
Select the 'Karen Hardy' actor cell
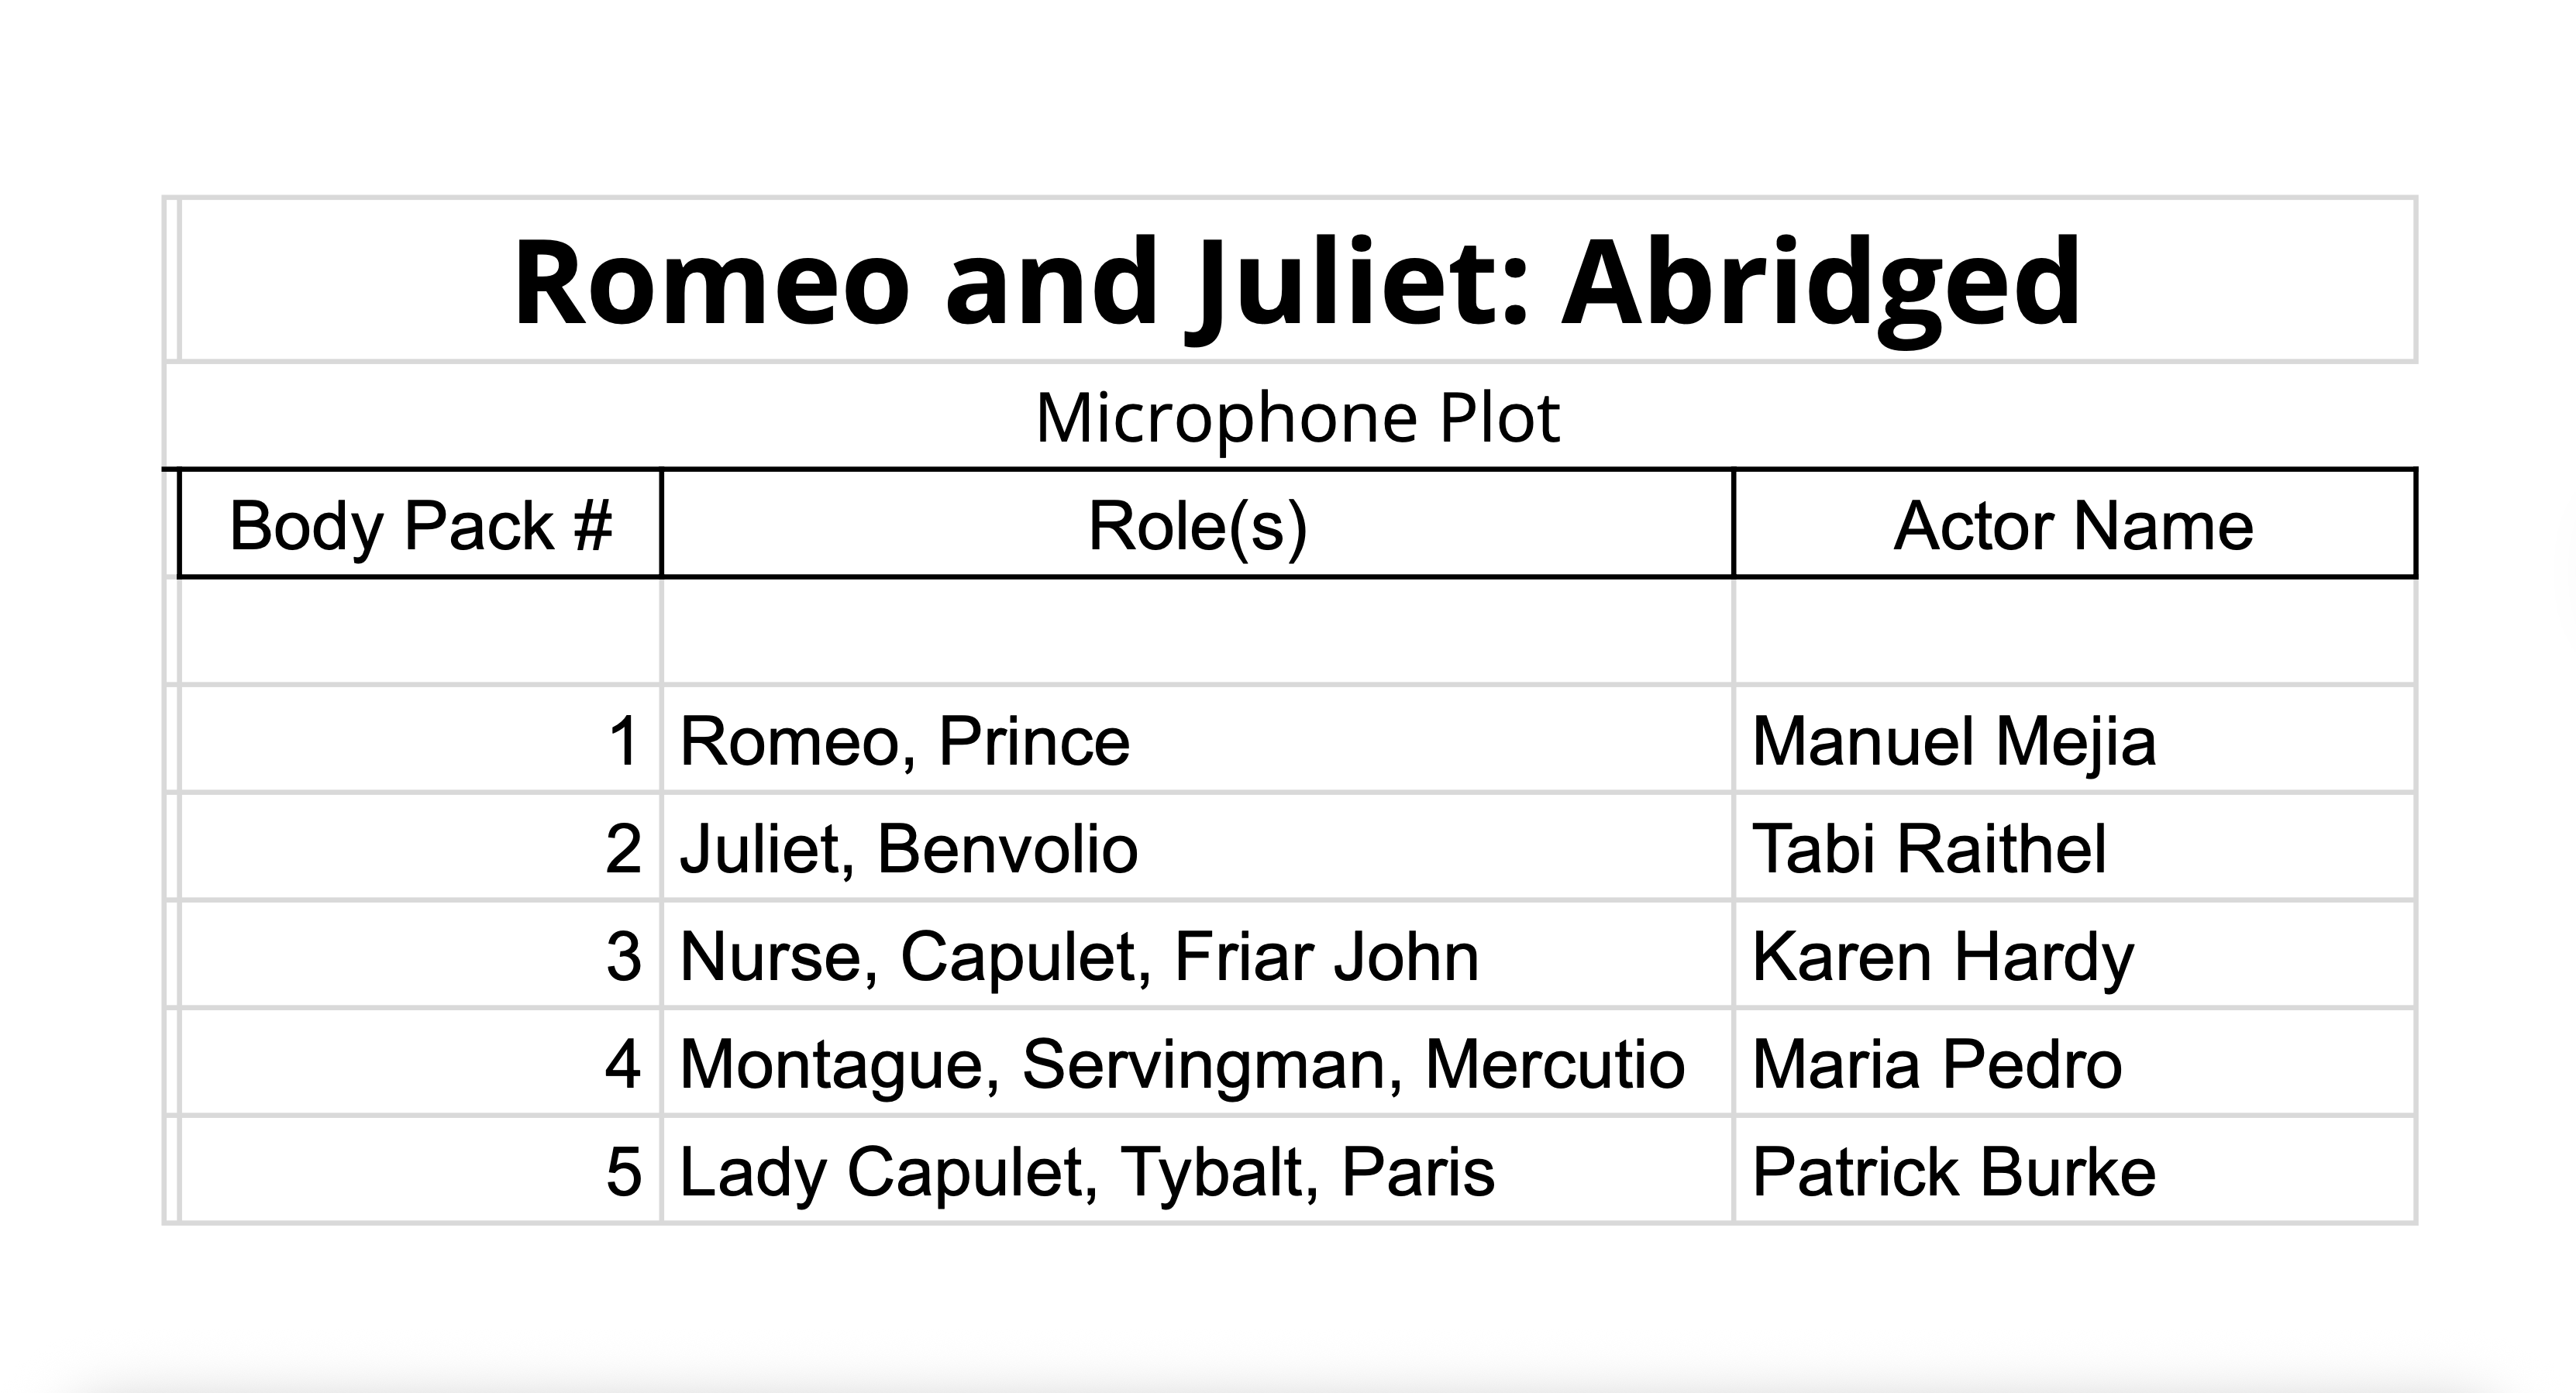point(2073,956)
